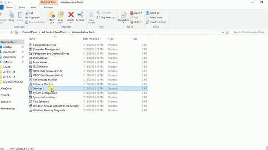The image size is (268, 150).
Task: Click the Shortcut Tools contextual tab
Action: tap(49, 2)
